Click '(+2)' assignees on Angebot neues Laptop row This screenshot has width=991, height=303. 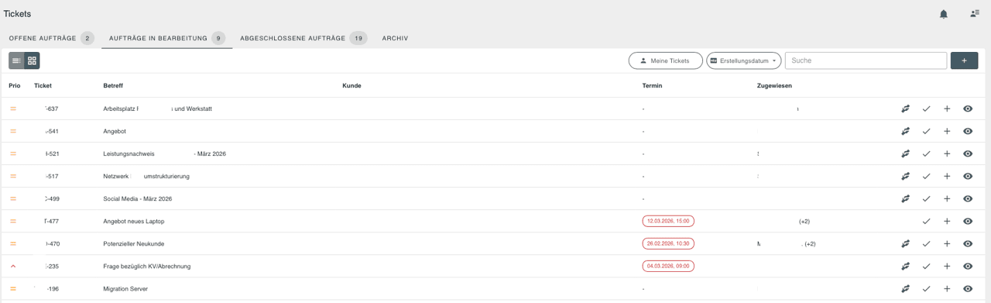pyautogui.click(x=804, y=222)
